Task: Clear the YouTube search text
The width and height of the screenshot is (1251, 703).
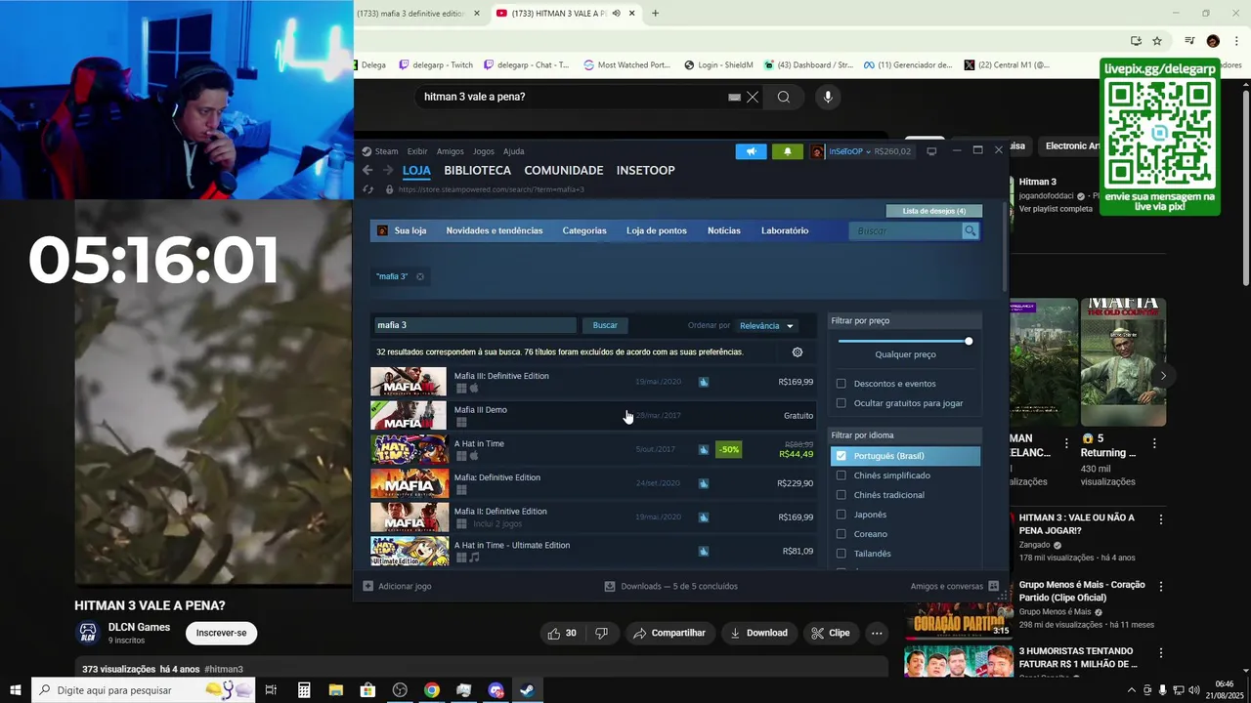Action: point(753,97)
